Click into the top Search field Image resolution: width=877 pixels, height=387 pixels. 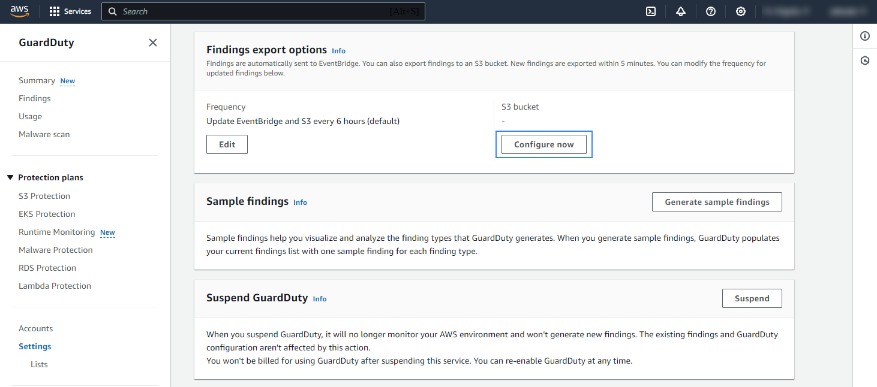[252, 12]
